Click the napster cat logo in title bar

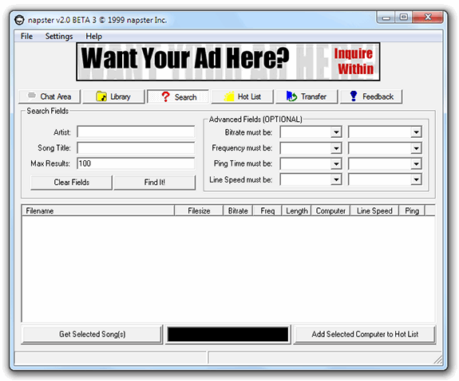[19, 20]
